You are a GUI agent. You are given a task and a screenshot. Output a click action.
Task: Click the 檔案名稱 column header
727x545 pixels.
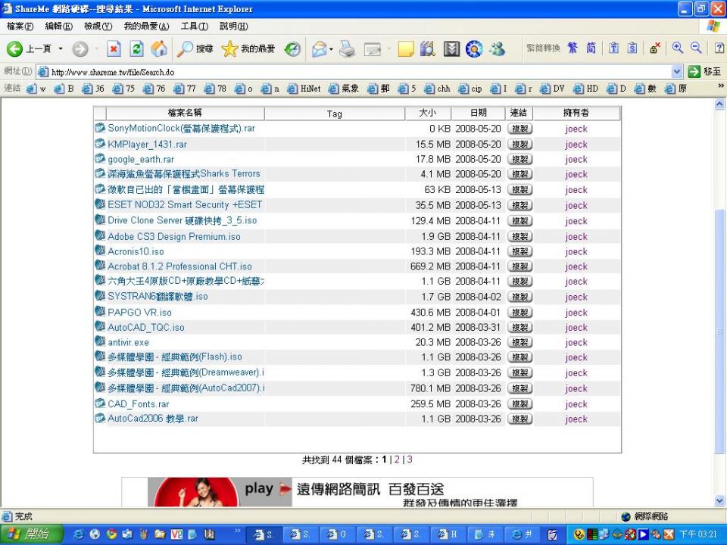(x=185, y=113)
